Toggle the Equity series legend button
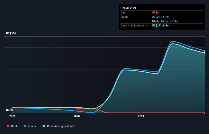209x134 pixels. [x=30, y=126]
